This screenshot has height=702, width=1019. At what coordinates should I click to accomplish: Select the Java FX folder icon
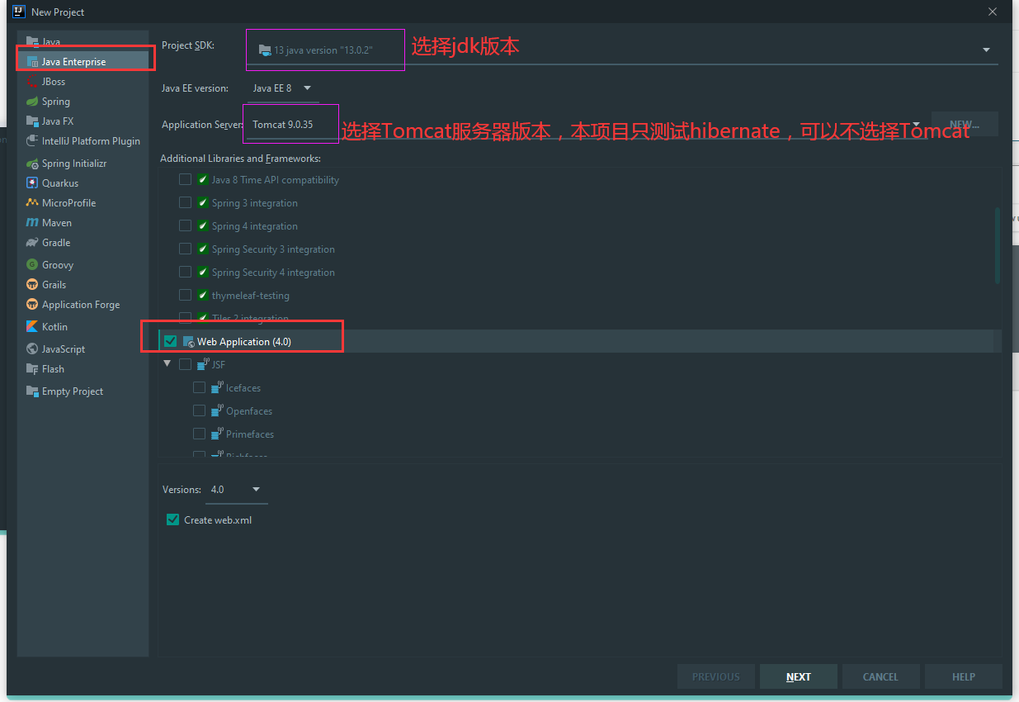click(x=32, y=121)
